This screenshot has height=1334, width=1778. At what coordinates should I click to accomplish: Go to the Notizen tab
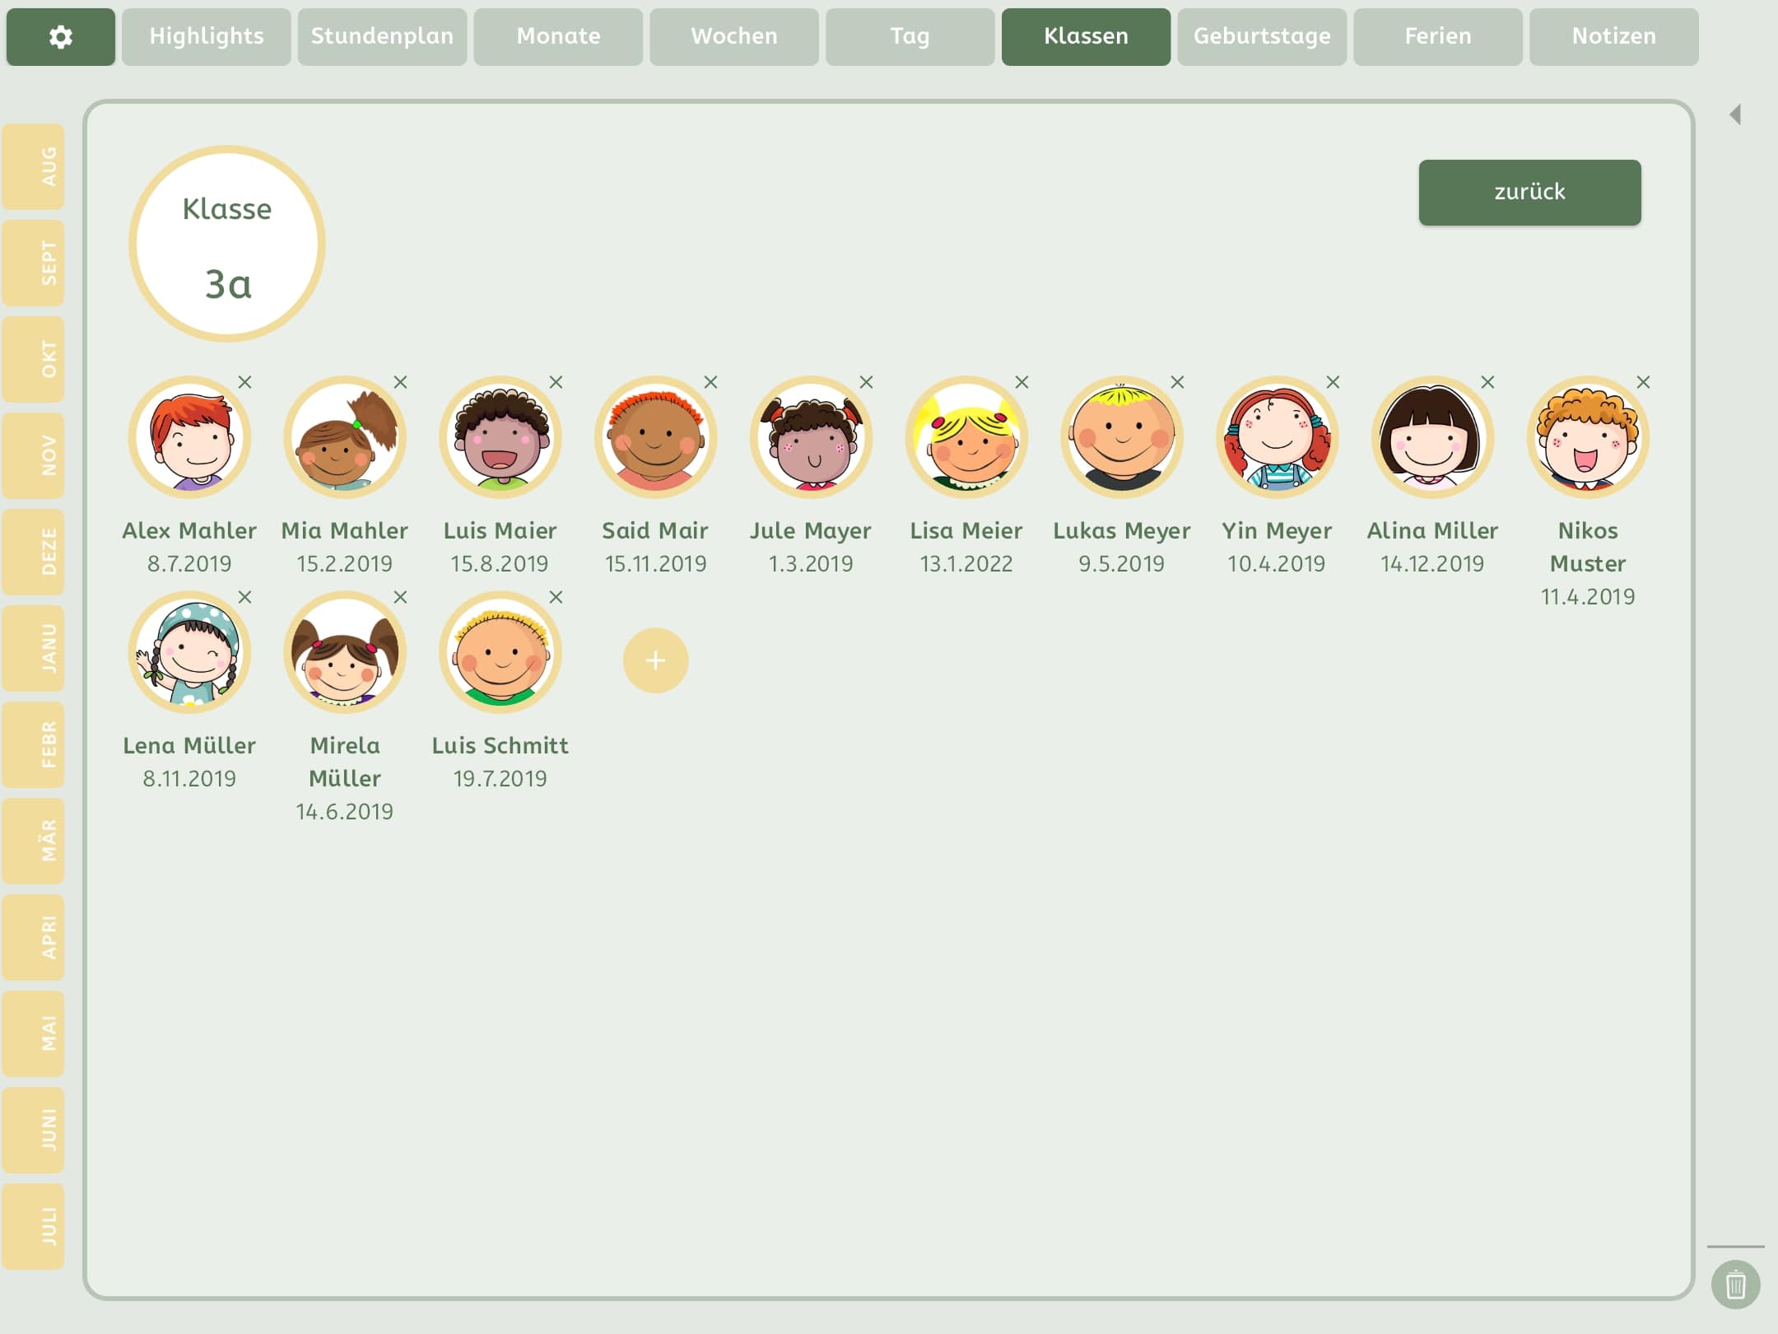point(1613,36)
